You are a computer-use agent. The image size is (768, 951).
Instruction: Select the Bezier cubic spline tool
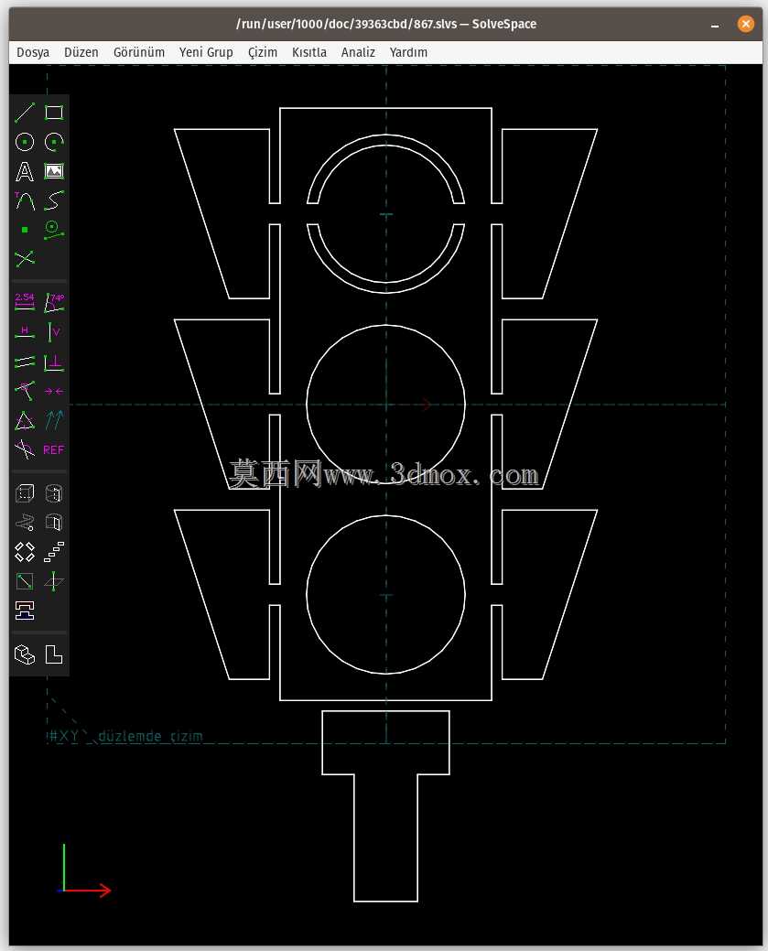(54, 200)
